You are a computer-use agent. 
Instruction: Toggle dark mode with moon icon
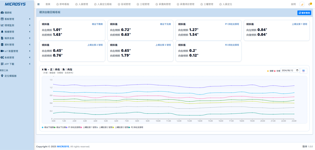[302, 4]
